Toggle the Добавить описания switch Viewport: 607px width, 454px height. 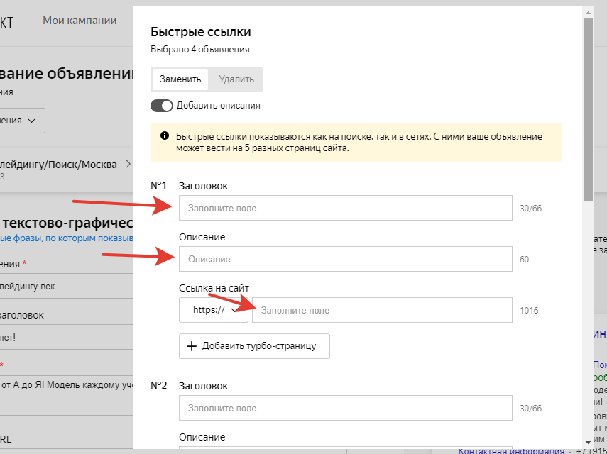(162, 106)
